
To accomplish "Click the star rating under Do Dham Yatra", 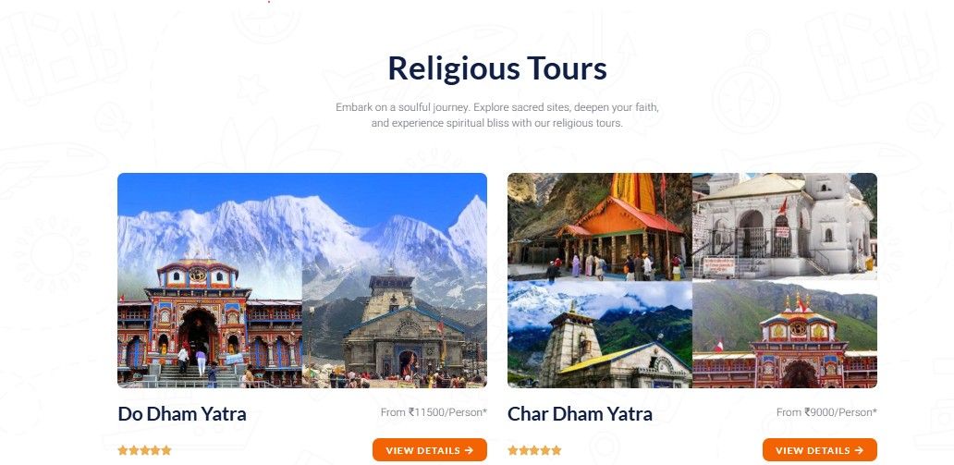I will coord(145,450).
